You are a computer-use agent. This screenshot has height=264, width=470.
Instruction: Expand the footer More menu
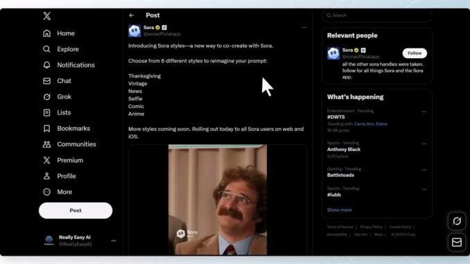(x=381, y=235)
